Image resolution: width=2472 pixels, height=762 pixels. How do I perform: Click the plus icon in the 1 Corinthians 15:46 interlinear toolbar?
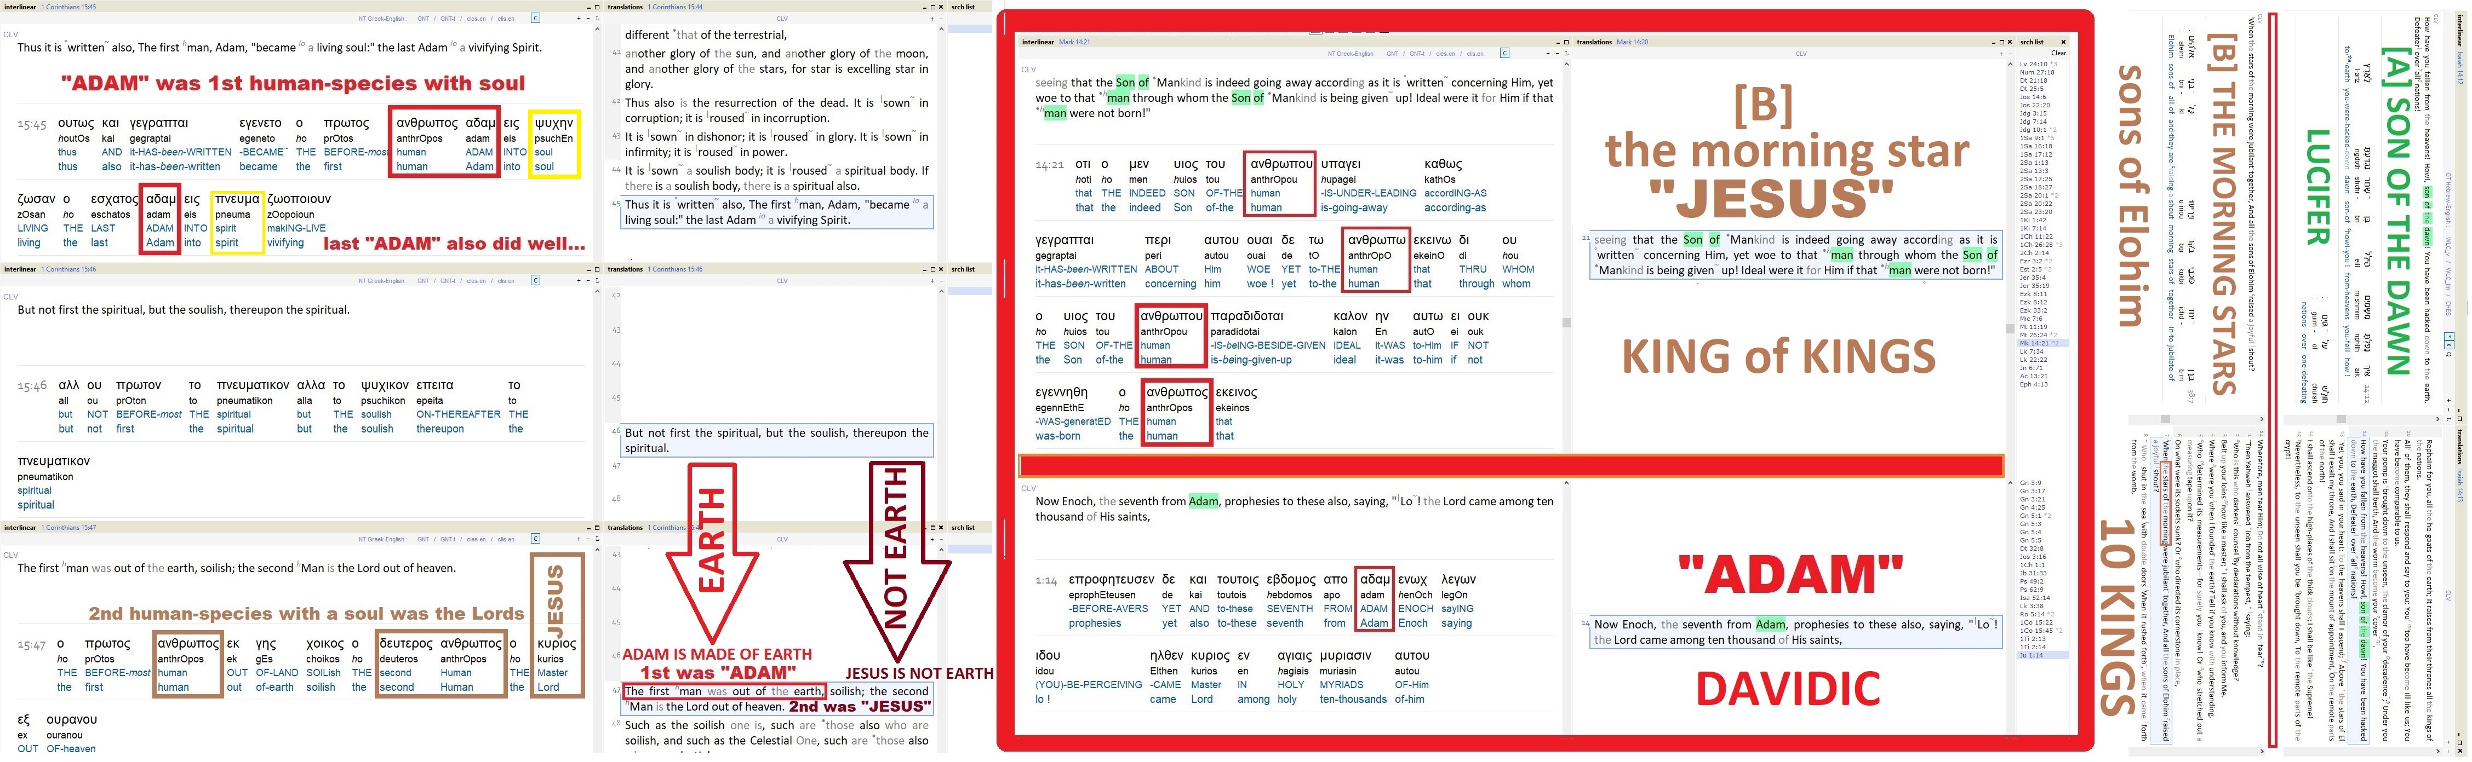(579, 281)
